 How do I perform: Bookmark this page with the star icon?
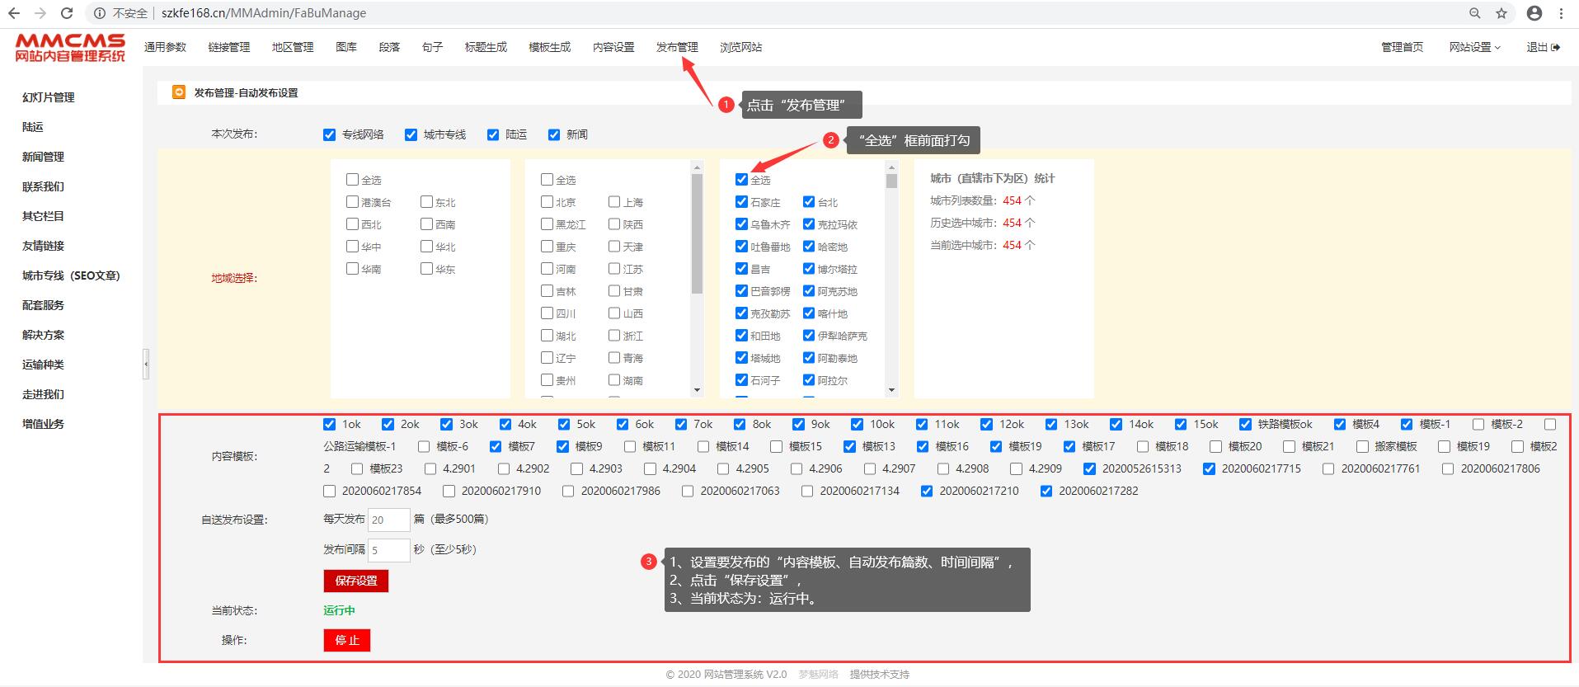[1501, 13]
